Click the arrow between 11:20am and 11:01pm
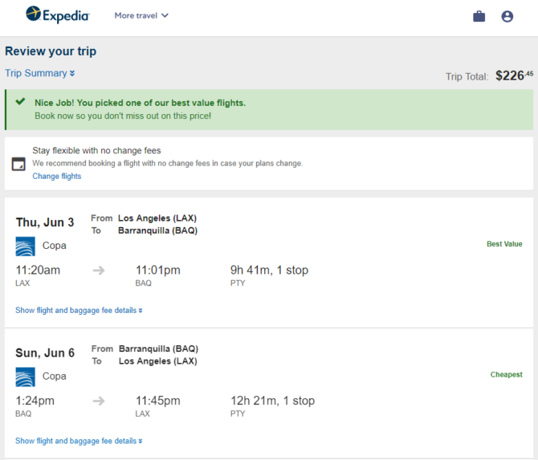The height and width of the screenshot is (460, 538). 99,271
